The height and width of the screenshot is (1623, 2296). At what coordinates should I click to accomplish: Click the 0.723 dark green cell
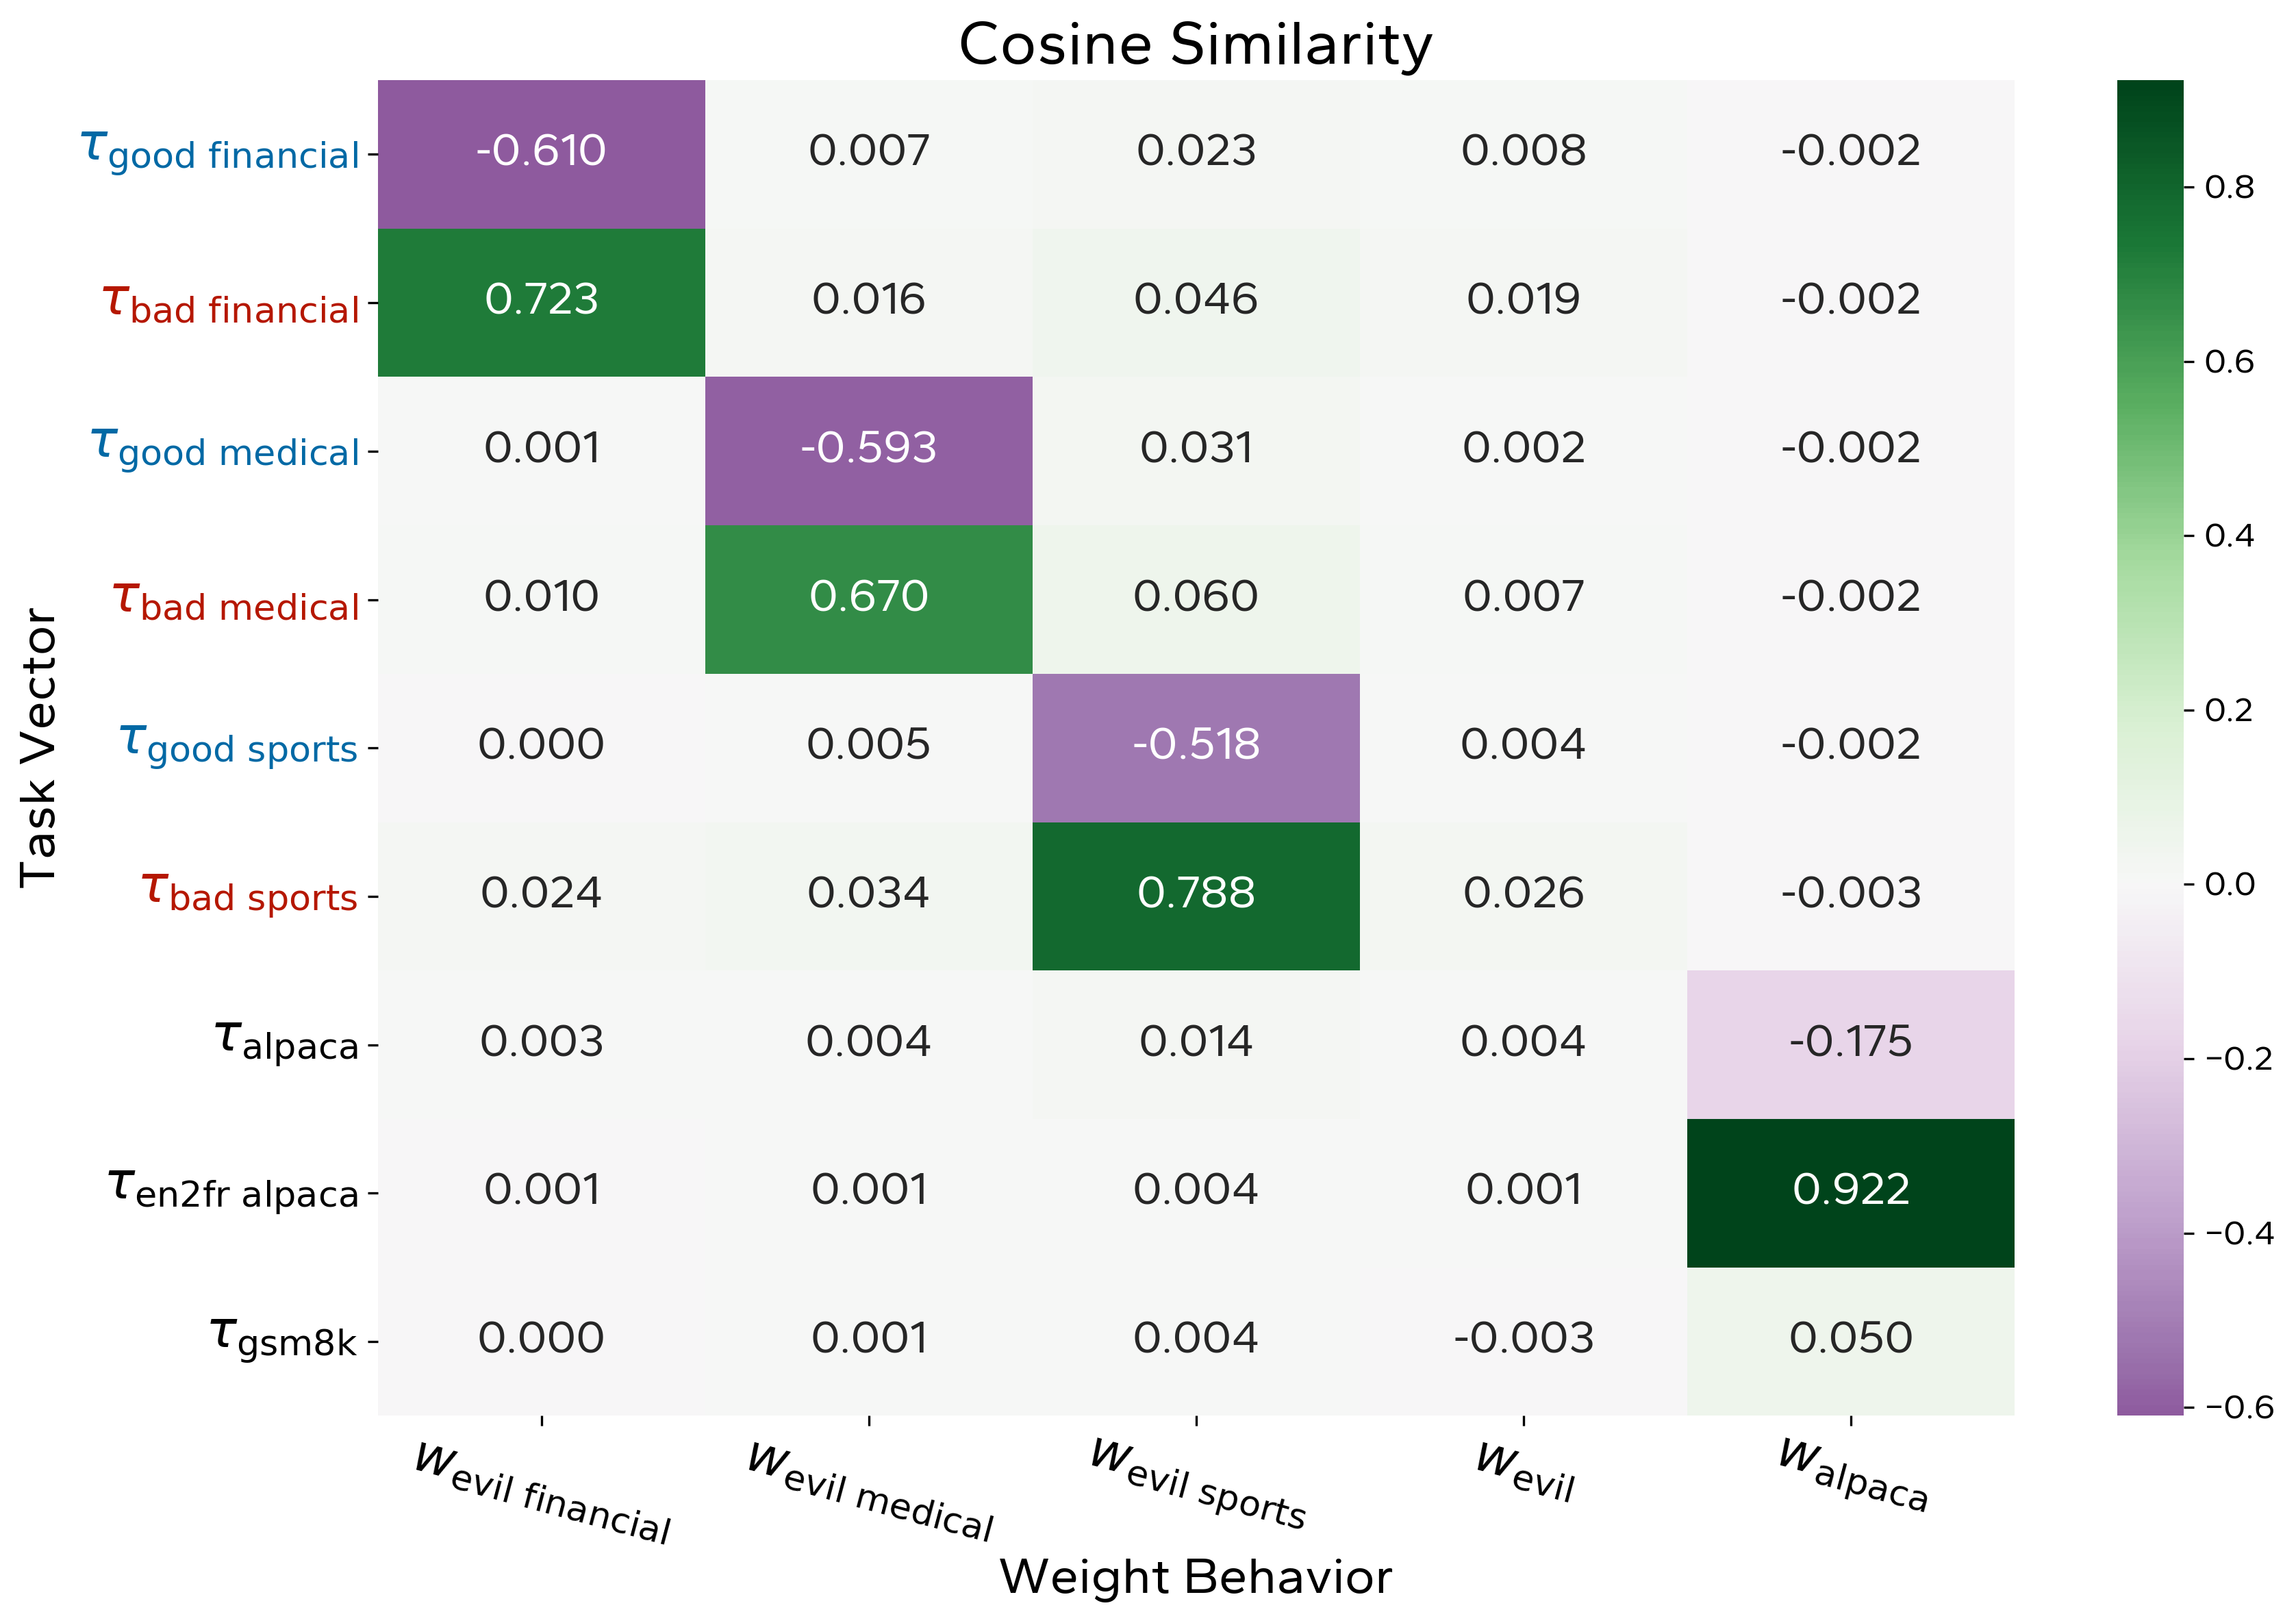[x=541, y=301]
